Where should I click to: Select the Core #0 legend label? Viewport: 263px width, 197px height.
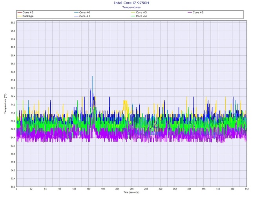click(84, 13)
